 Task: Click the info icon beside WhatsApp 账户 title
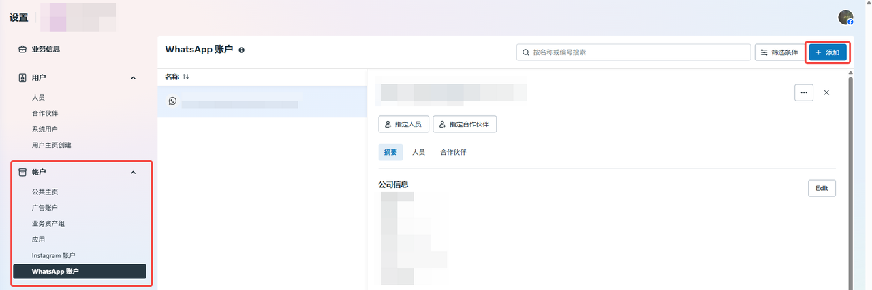coord(242,50)
